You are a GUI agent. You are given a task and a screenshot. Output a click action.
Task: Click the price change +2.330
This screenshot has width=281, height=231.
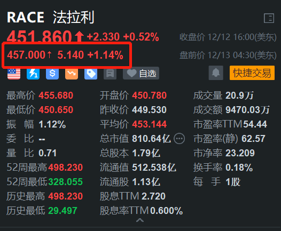[103, 37]
